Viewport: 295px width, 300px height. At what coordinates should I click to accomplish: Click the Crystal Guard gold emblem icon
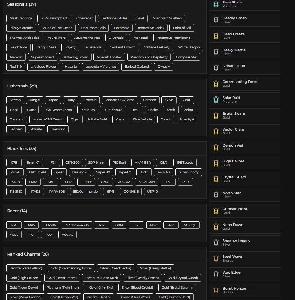coord(216,179)
